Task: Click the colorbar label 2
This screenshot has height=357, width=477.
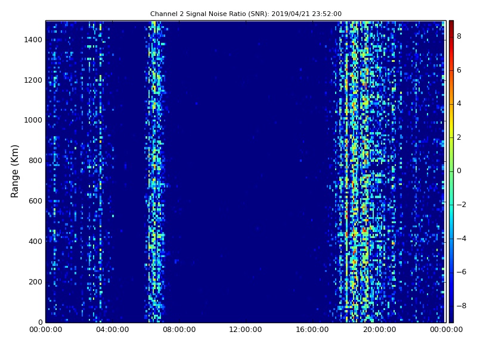Action: tap(459, 137)
